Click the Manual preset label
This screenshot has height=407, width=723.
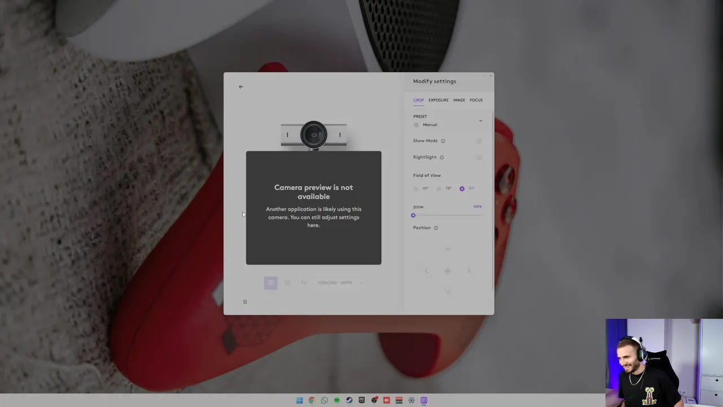(430, 125)
